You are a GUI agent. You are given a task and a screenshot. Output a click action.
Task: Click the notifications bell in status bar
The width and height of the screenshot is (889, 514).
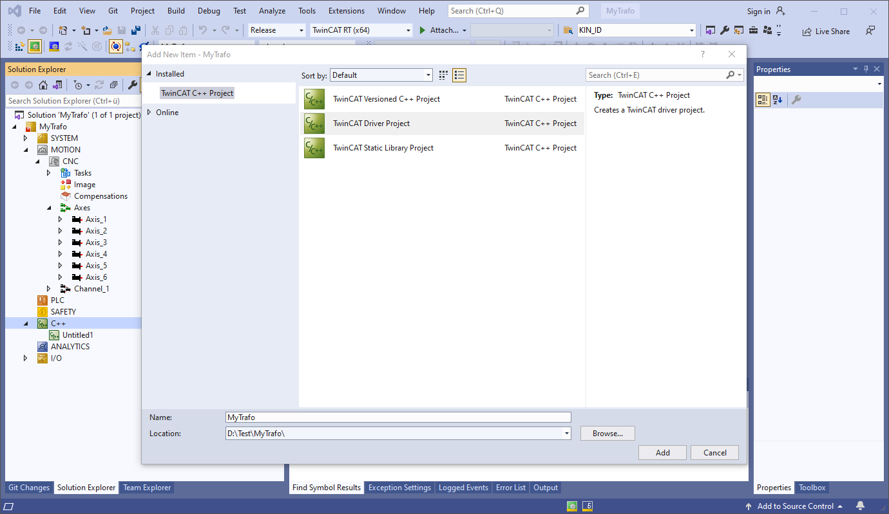click(x=861, y=506)
